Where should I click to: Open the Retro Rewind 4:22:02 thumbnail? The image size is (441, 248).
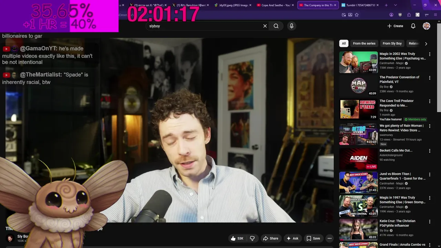pos(358,134)
